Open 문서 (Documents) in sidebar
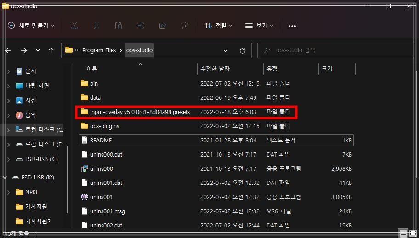419x238 pixels. click(x=30, y=71)
